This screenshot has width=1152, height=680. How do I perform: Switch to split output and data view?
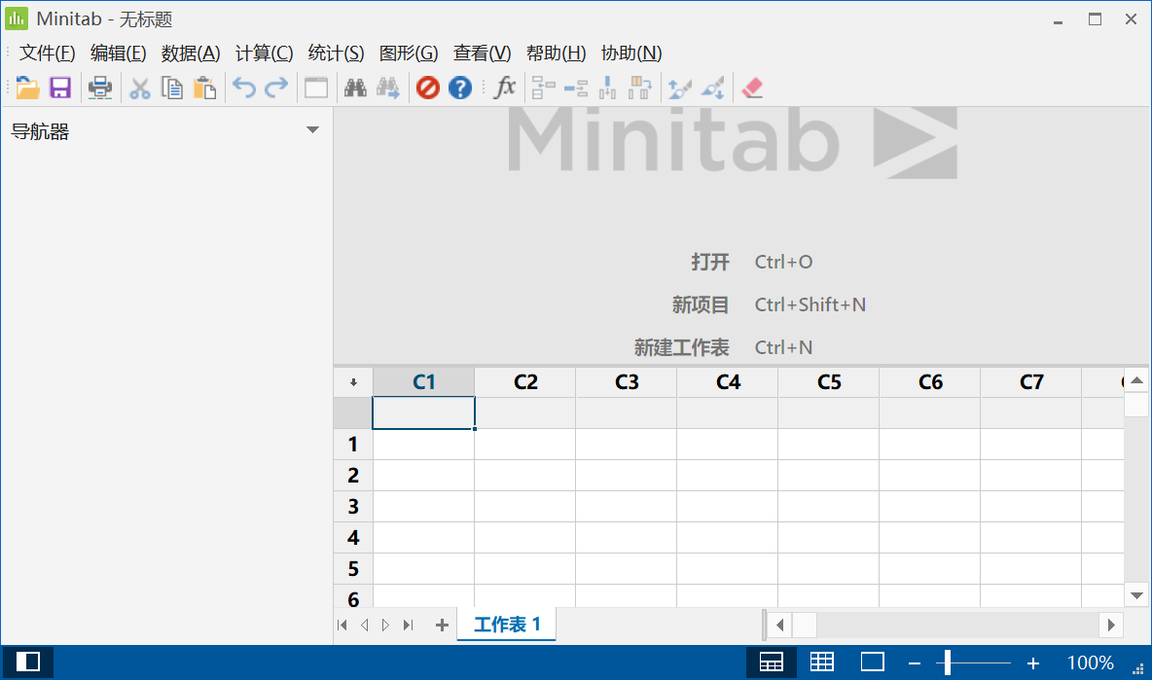[x=771, y=662]
